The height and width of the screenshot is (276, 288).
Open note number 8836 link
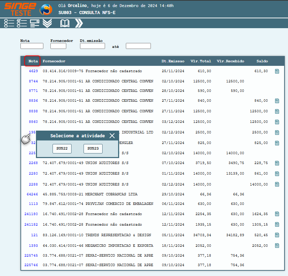33,101
